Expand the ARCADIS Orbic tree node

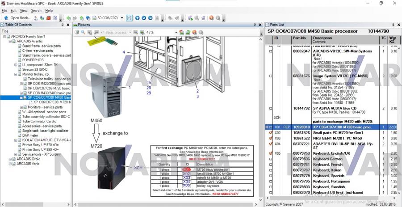coord(10,159)
